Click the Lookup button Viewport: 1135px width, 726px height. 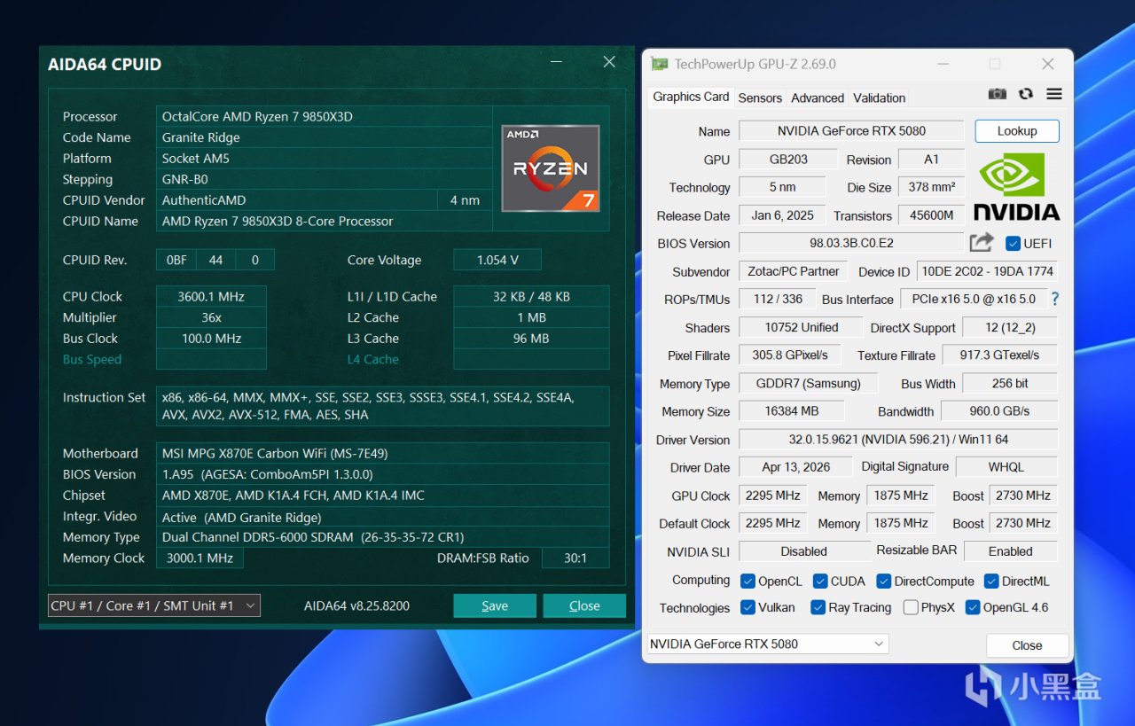pyautogui.click(x=1017, y=131)
